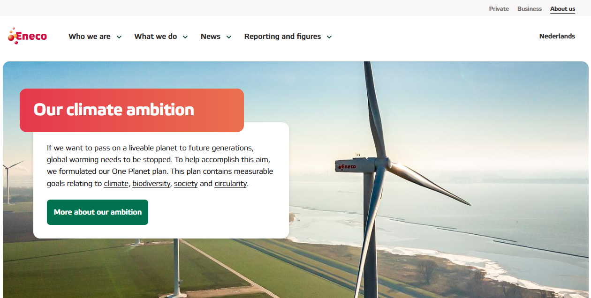Screen dimensions: 591x298
Task: Open the 'What we do' menu chevron
Action: [185, 37]
